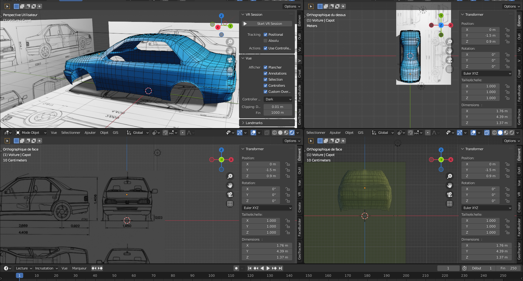The width and height of the screenshot is (523, 281).
Task: Click the pan hand icon in bottom-right viewport
Action: (450, 185)
